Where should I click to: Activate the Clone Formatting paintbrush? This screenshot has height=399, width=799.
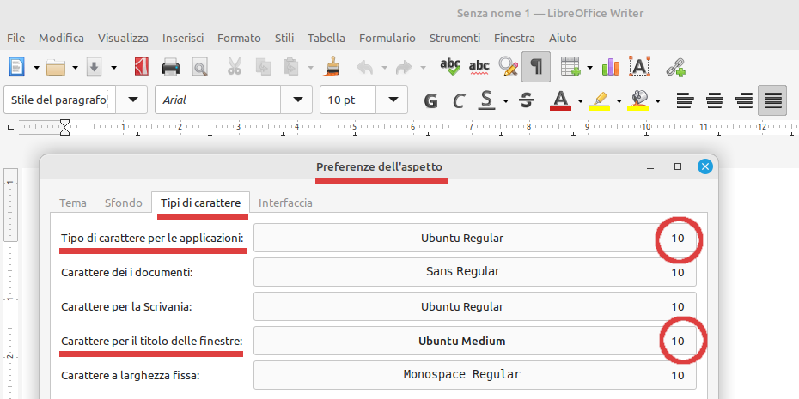click(332, 67)
